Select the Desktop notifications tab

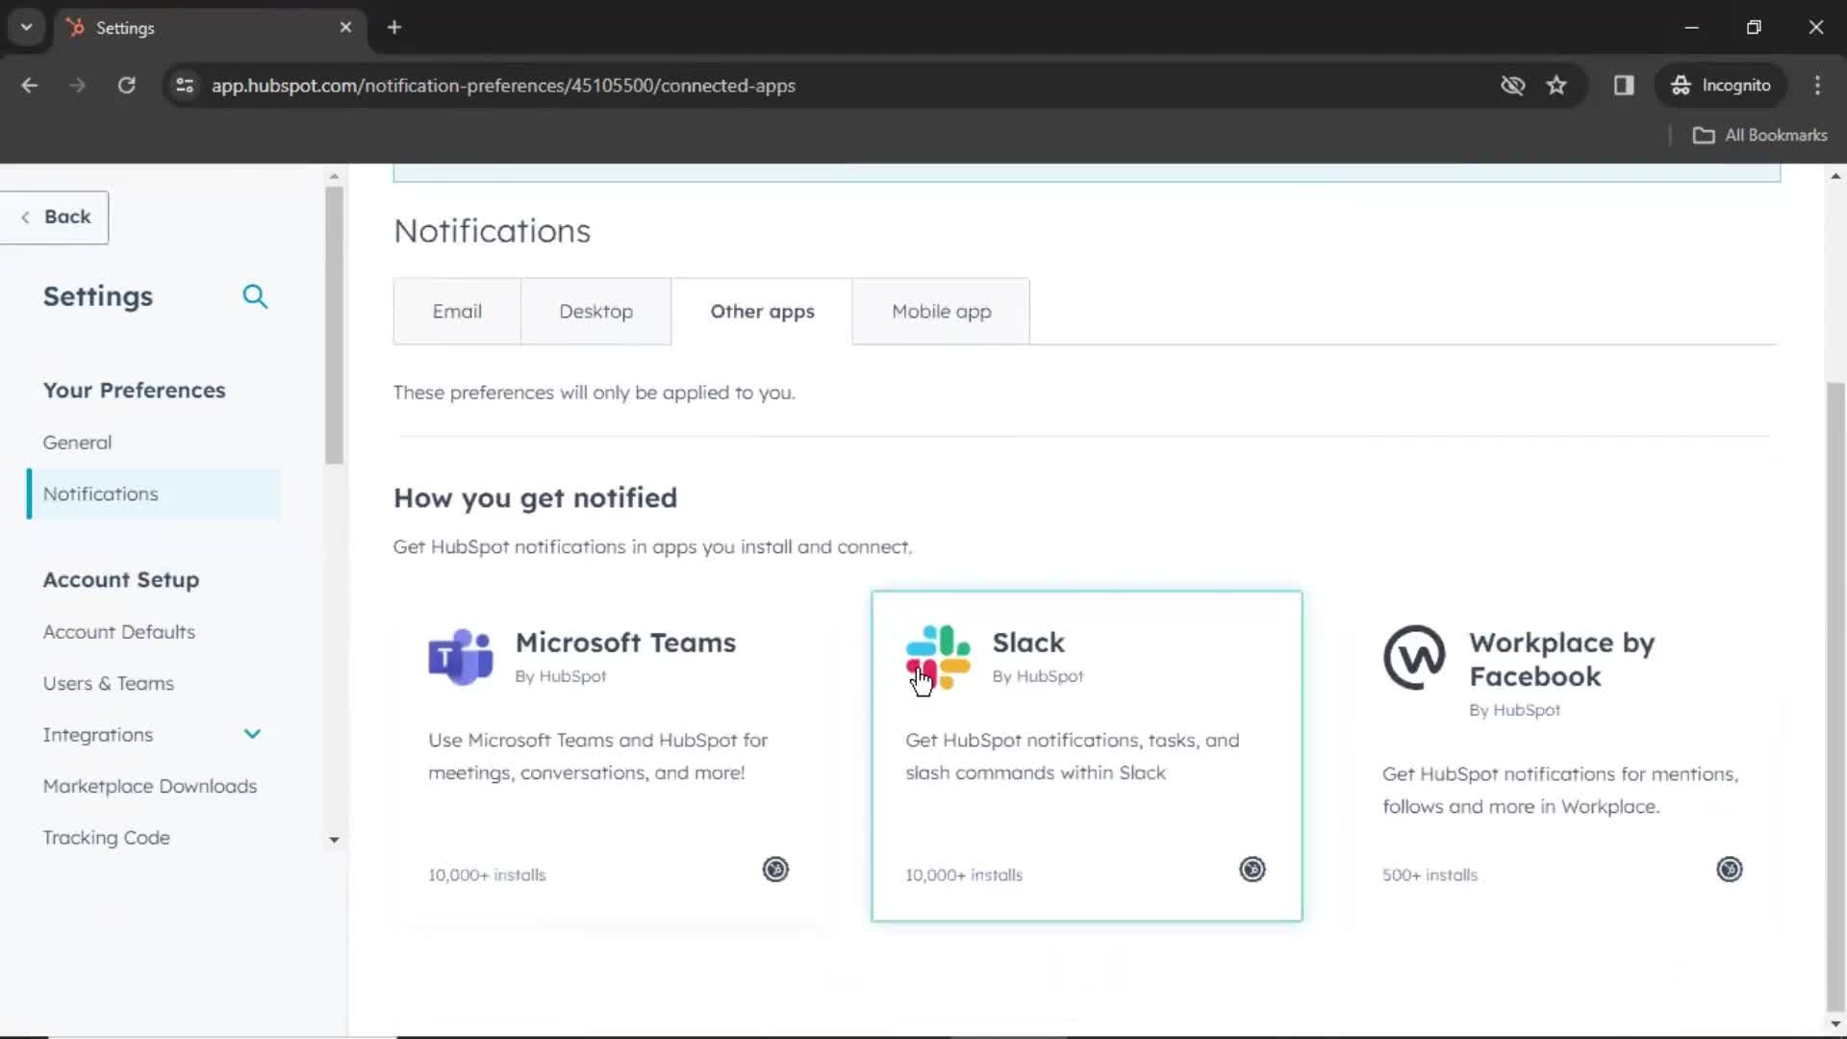(595, 311)
